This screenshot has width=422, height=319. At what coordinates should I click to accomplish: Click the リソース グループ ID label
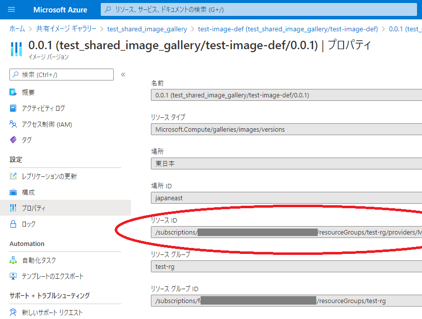[175, 289]
